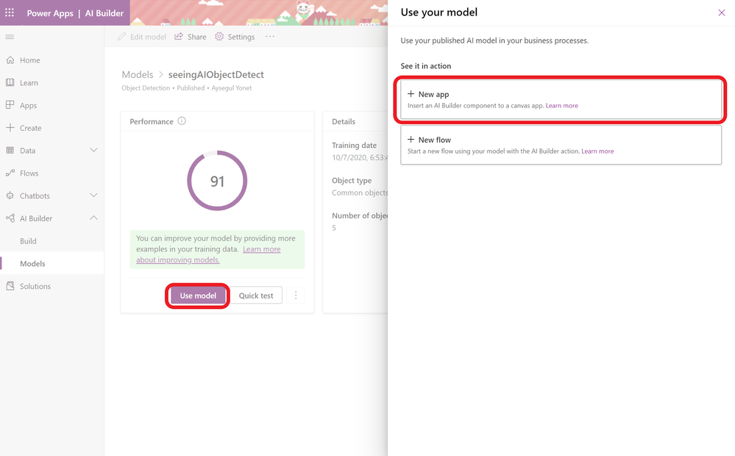Close the Use your model panel

pos(722,13)
